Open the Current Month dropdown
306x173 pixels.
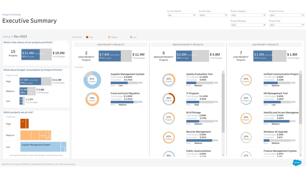tap(182, 15)
